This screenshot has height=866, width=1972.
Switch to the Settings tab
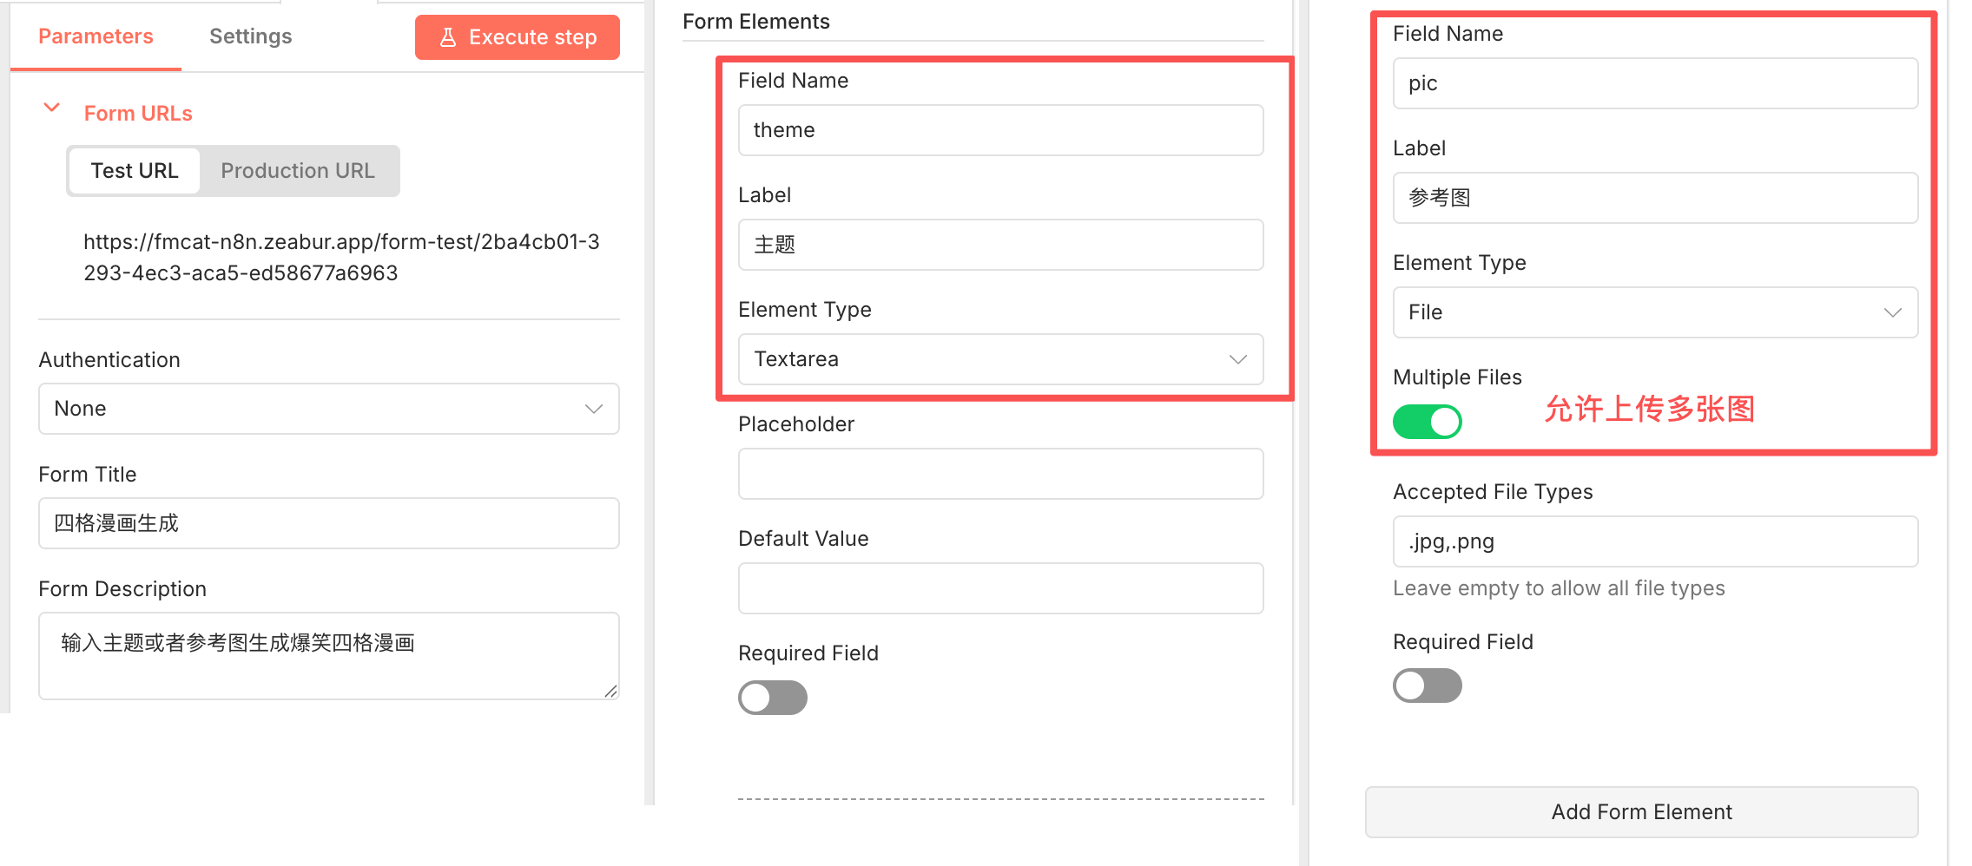[250, 36]
